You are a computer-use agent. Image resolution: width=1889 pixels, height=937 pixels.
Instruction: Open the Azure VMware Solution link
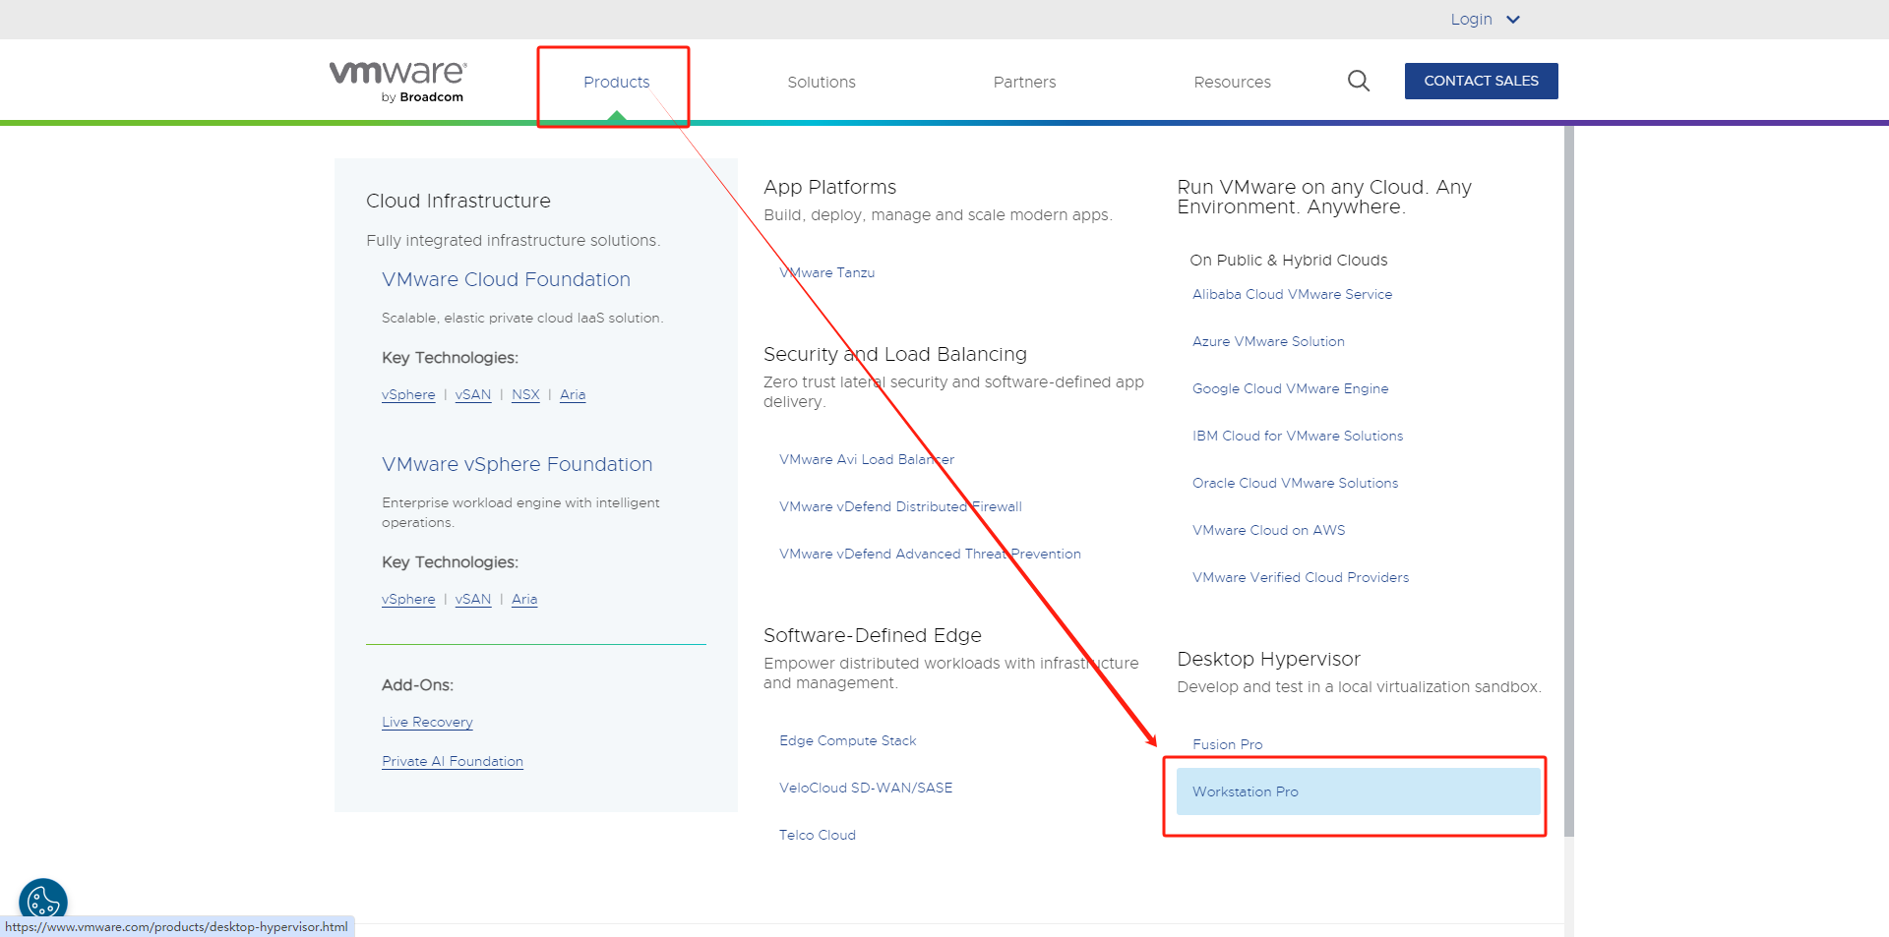tap(1268, 341)
